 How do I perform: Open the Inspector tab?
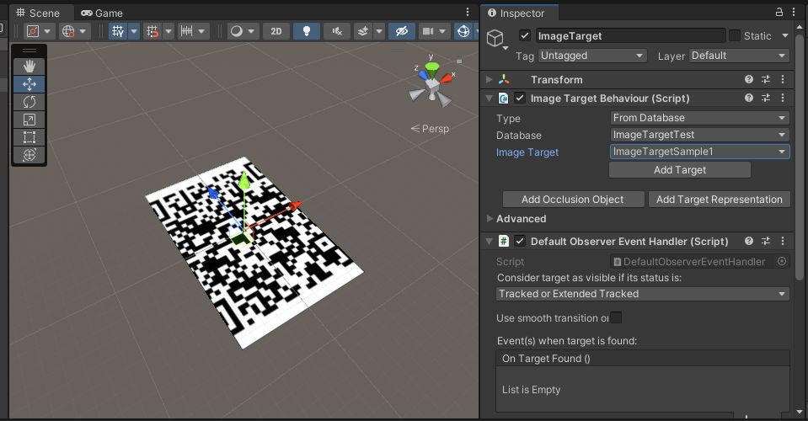click(516, 13)
